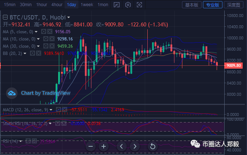Move chart left with back arrow

[121, 146]
